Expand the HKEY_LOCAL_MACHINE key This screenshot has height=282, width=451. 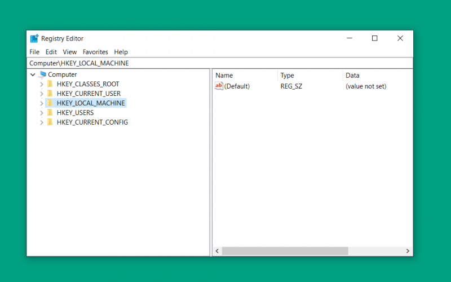(41, 103)
